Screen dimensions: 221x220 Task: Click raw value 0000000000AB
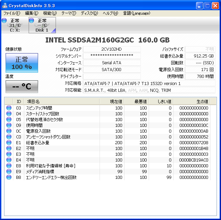tap(194, 131)
